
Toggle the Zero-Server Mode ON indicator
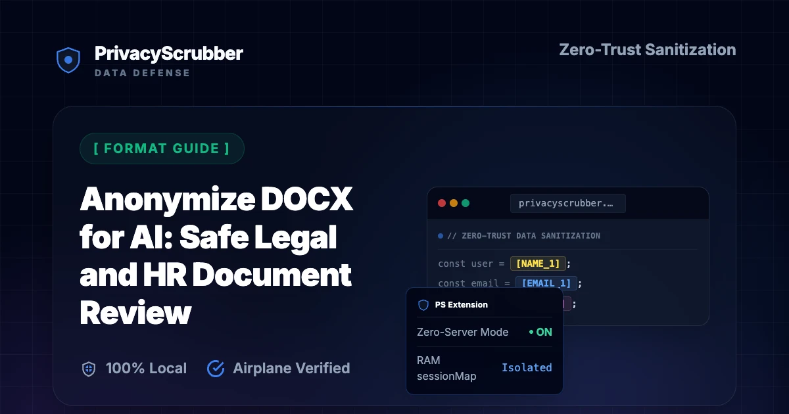541,333
